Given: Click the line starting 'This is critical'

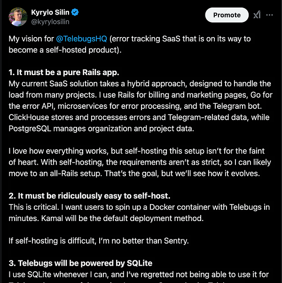Looking at the screenshot, I should point(139,207).
